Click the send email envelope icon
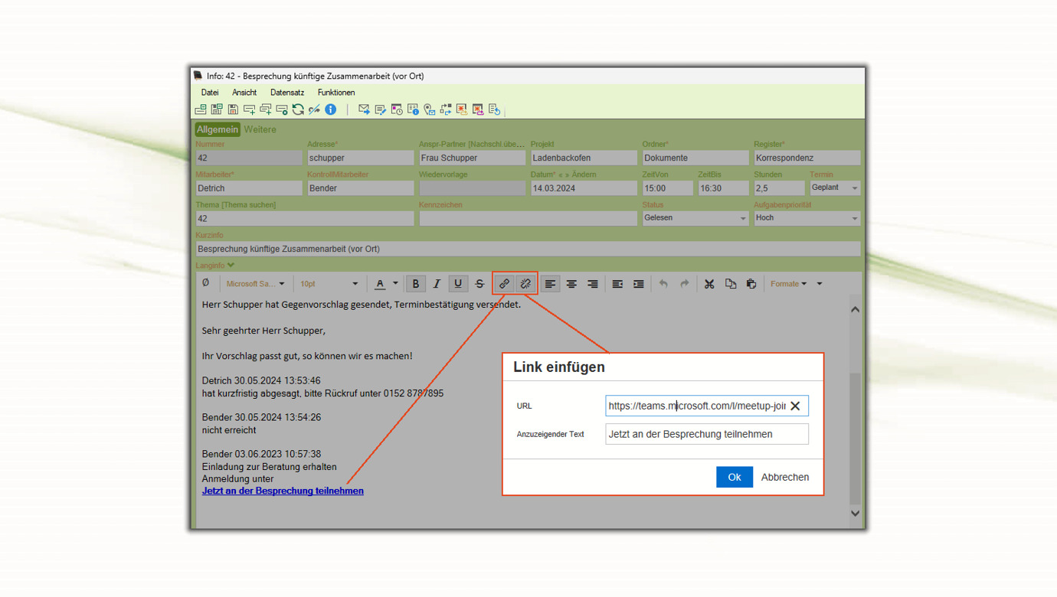 [x=364, y=109]
